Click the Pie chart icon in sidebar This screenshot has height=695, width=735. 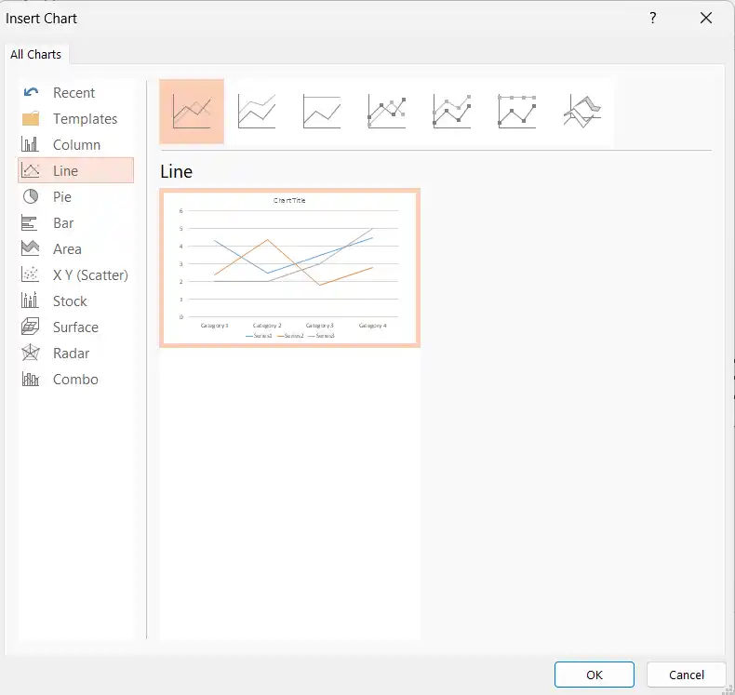tap(31, 196)
